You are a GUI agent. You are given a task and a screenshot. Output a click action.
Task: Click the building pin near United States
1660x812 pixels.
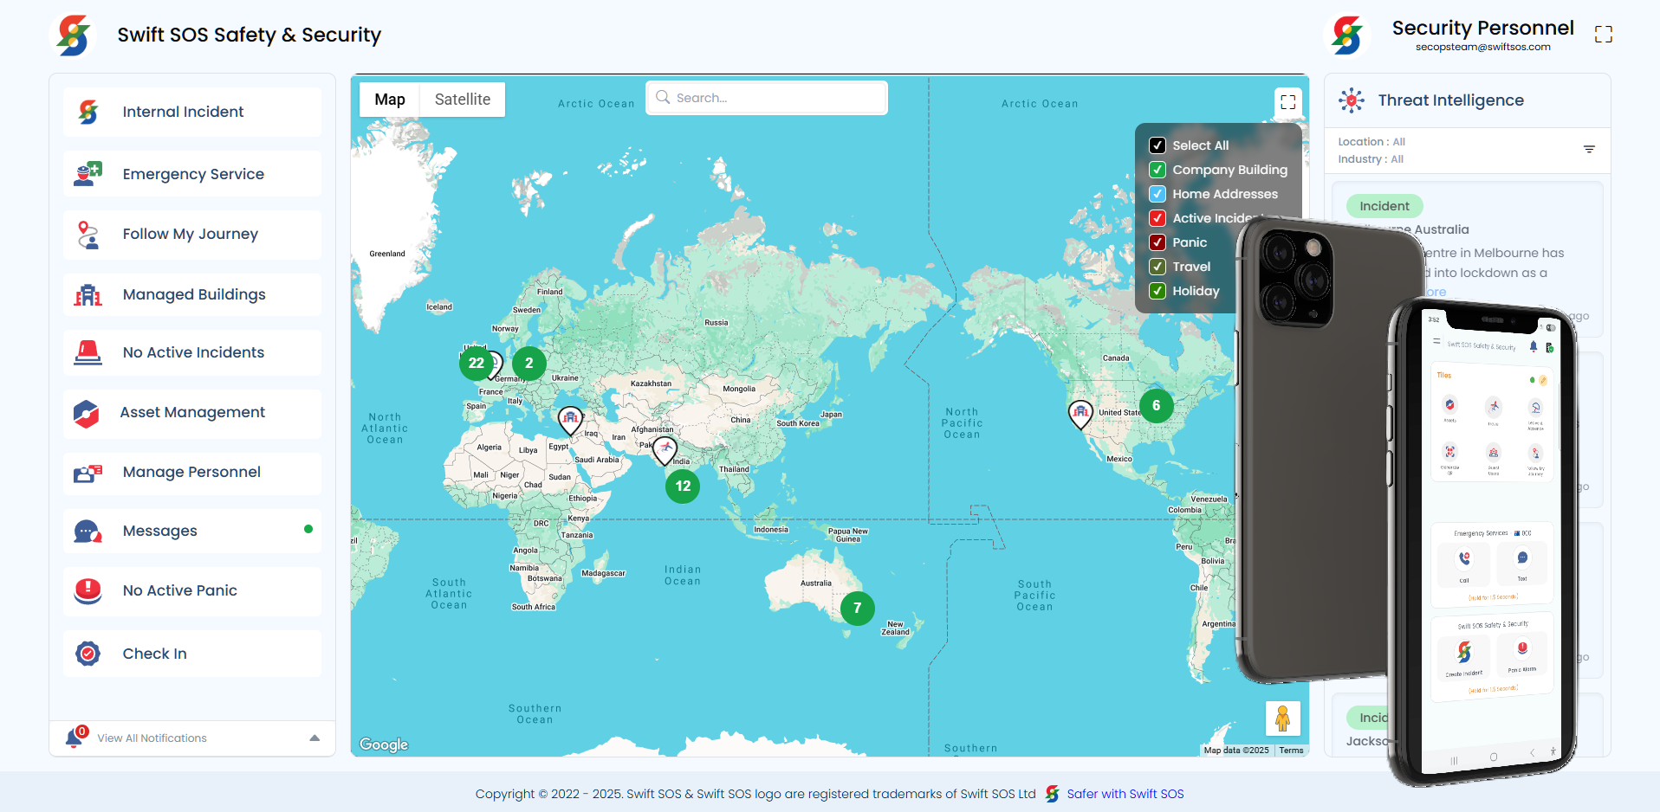(x=1080, y=415)
